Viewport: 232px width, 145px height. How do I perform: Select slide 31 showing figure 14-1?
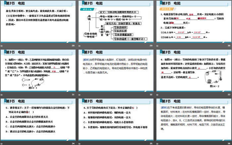(x=38, y=71)
